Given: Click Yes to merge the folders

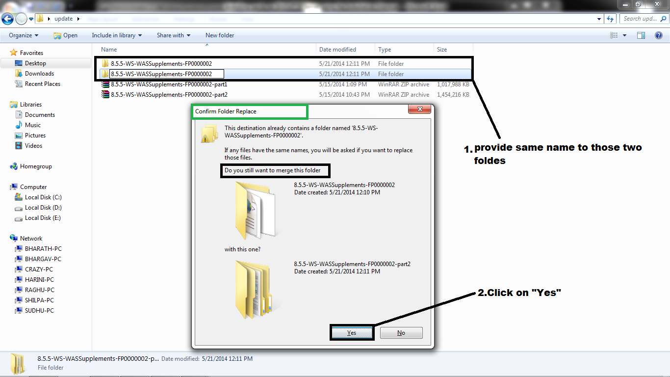Looking at the screenshot, I should click(x=351, y=332).
